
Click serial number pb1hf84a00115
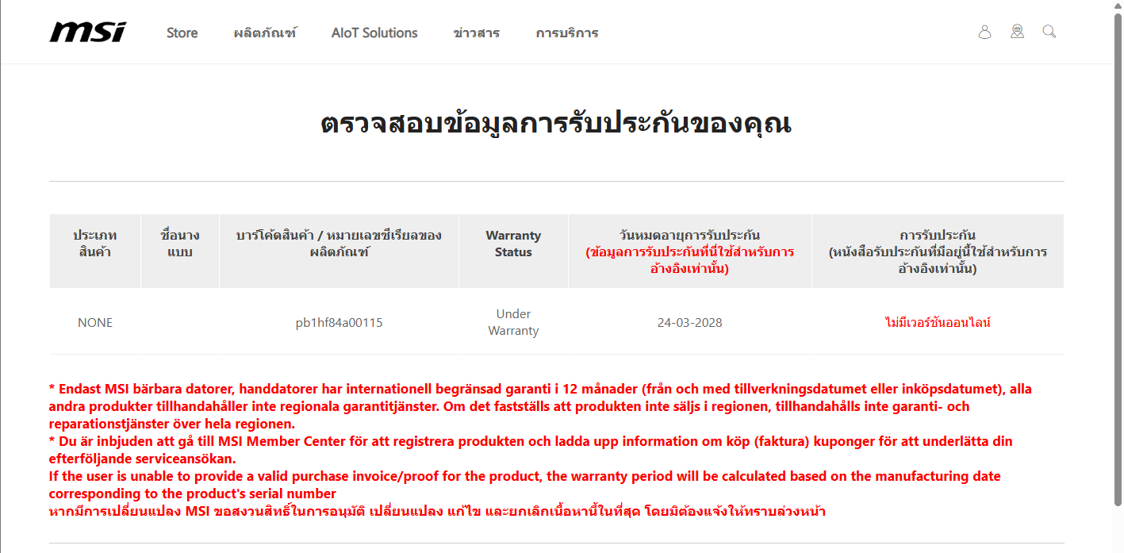(x=339, y=322)
